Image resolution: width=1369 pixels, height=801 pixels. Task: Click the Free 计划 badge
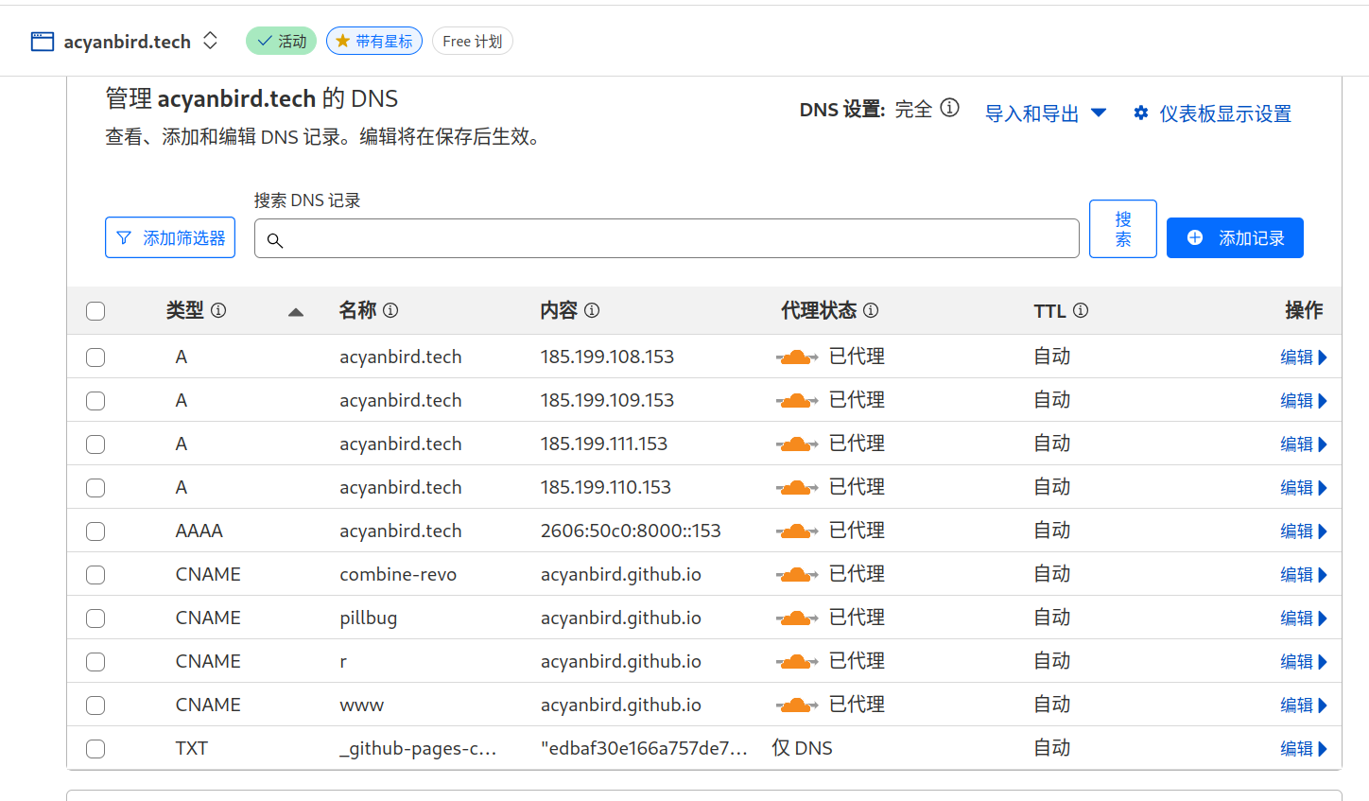[x=473, y=41]
